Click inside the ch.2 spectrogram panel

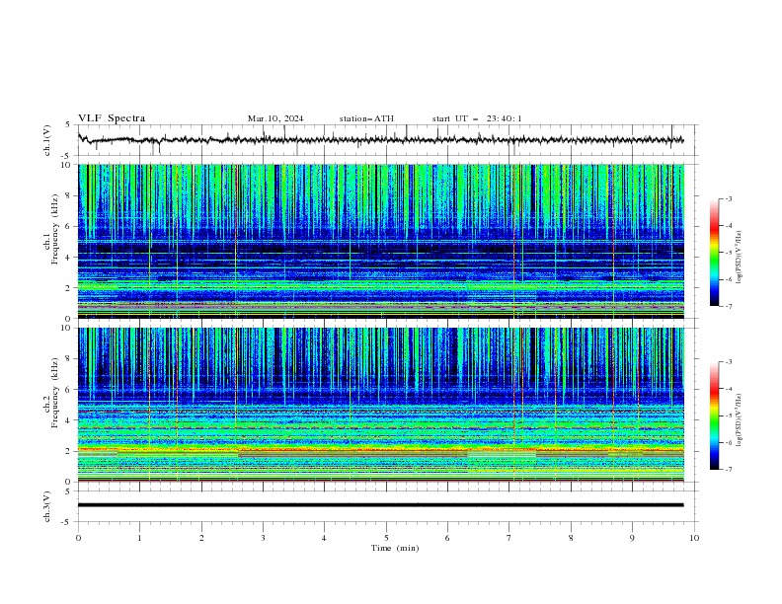point(380,405)
